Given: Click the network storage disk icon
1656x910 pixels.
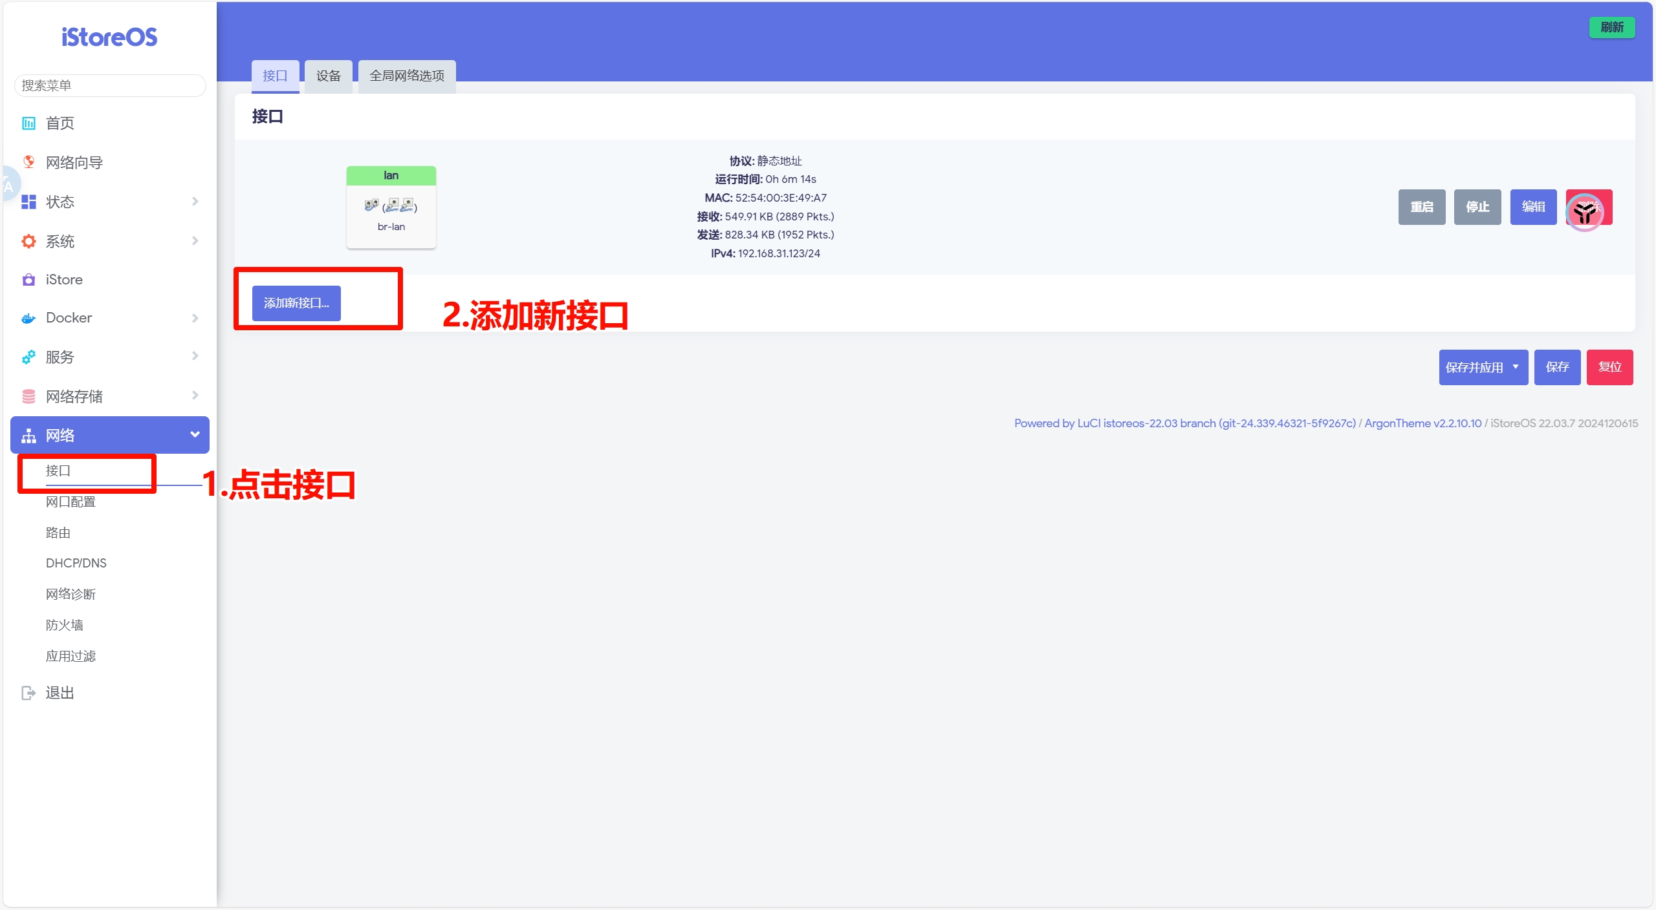Looking at the screenshot, I should tap(28, 396).
